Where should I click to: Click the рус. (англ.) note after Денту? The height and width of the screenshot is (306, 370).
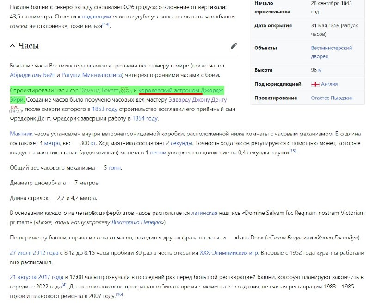coord(16,109)
